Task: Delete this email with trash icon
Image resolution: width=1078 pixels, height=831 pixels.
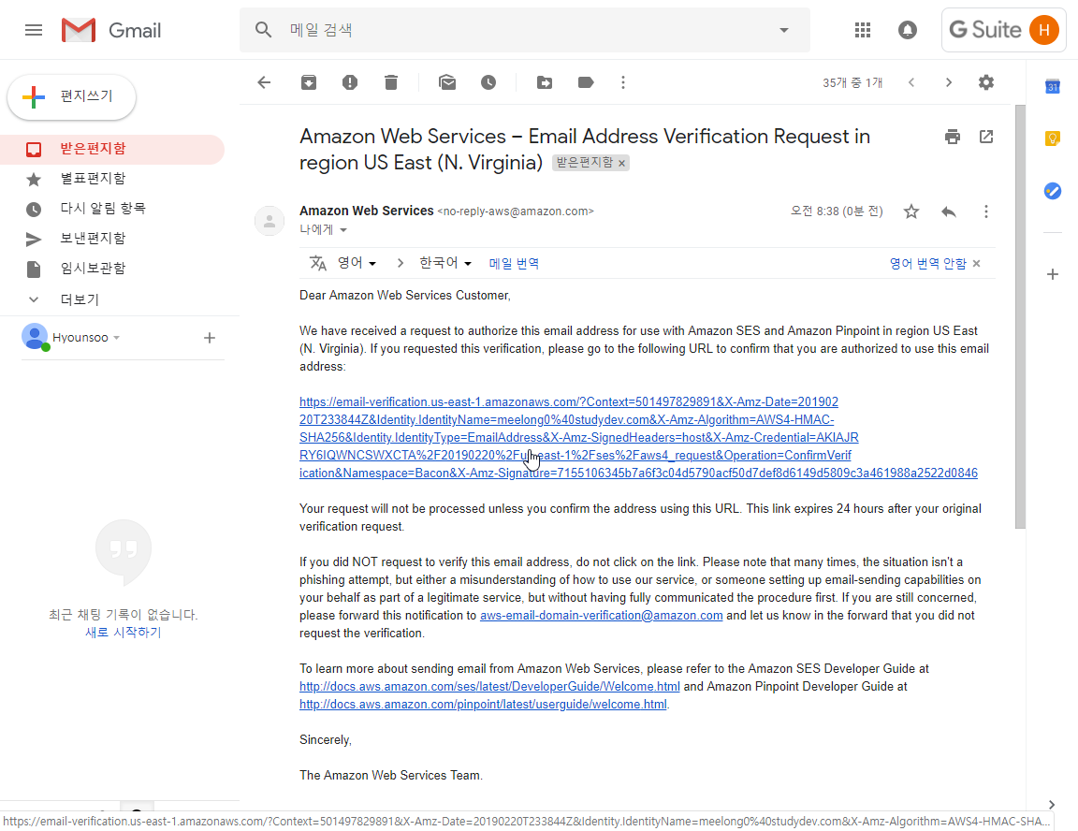Action: click(391, 82)
